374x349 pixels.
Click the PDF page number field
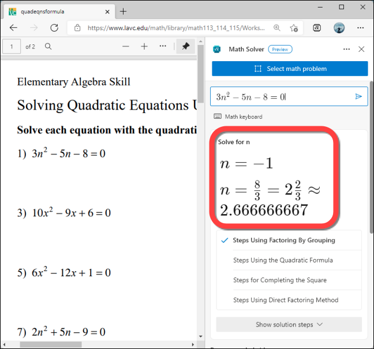coord(12,47)
